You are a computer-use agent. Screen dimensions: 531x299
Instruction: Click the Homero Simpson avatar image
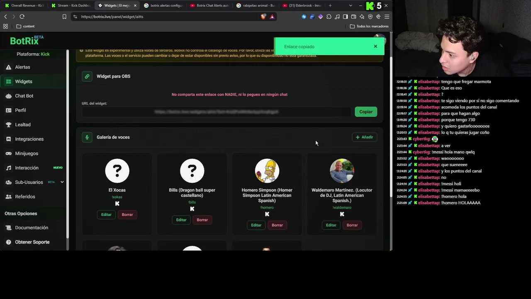pos(267,171)
